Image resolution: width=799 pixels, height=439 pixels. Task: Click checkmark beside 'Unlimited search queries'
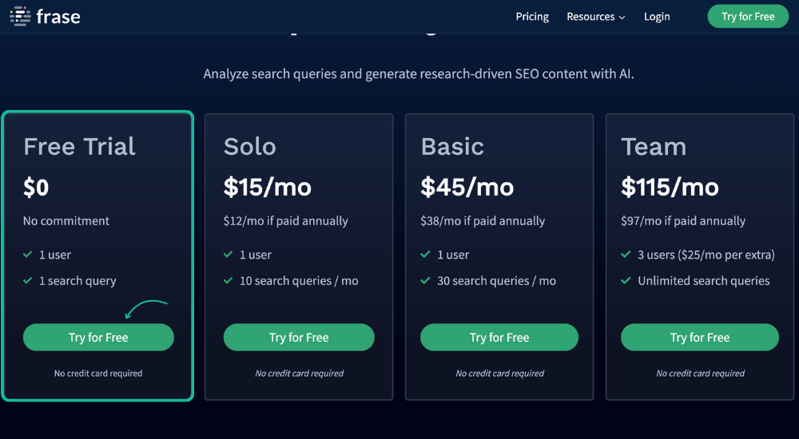tap(626, 280)
